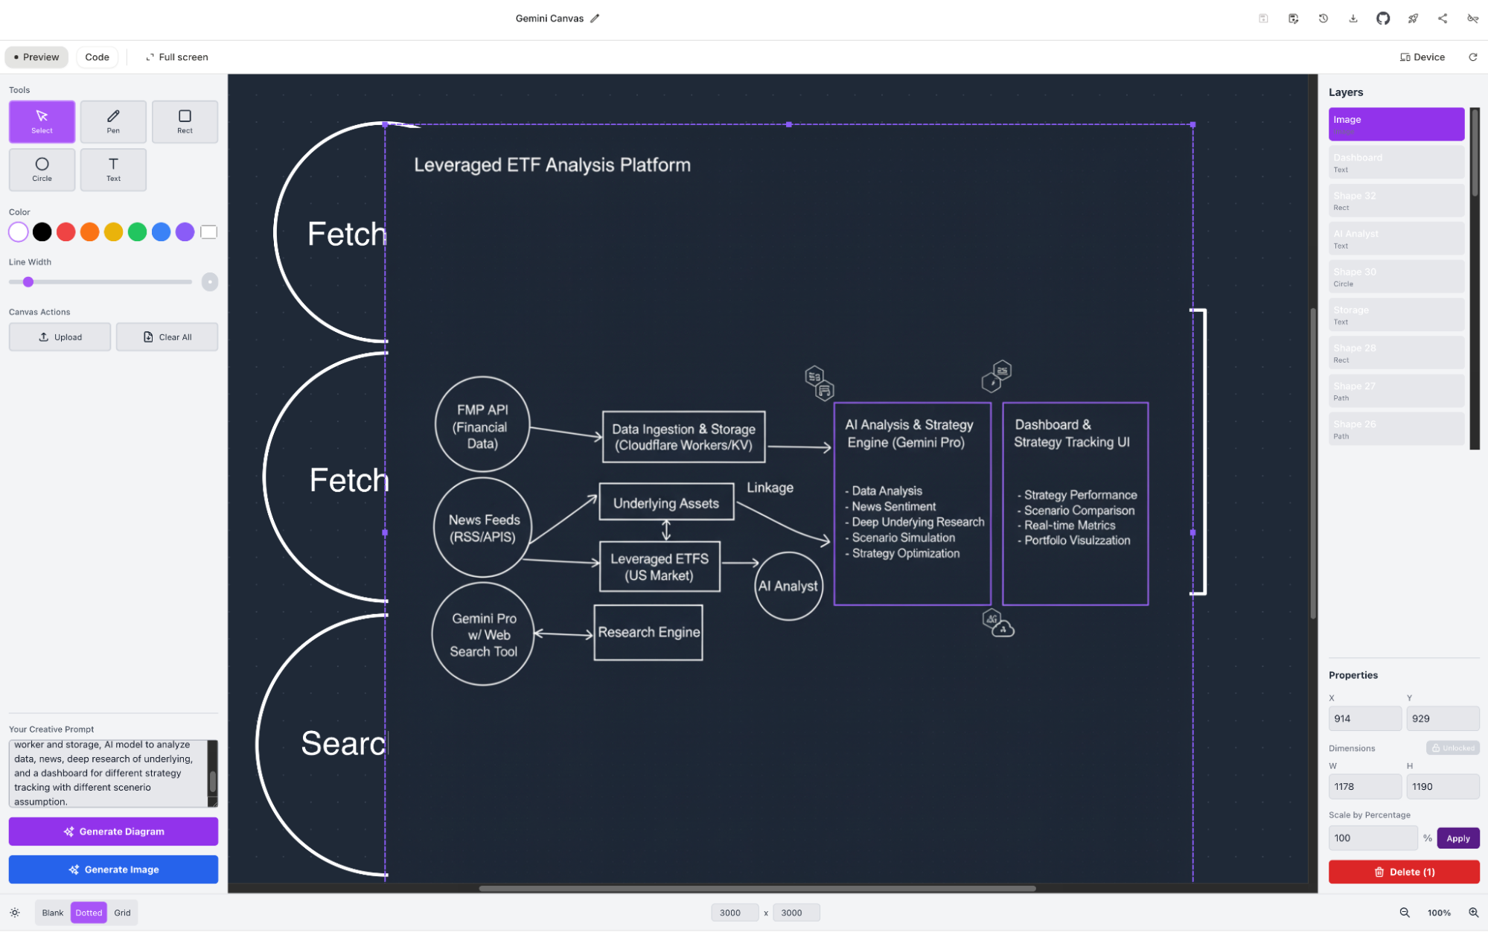1488x932 pixels.
Task: Select the Dashboard text layer
Action: click(1396, 162)
